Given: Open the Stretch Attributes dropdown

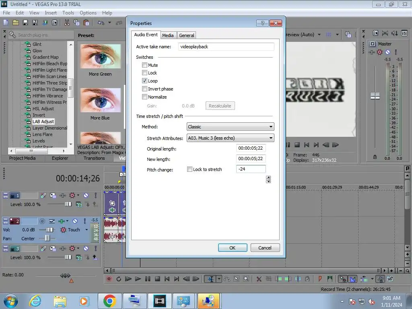Looking at the screenshot, I should tap(230, 138).
